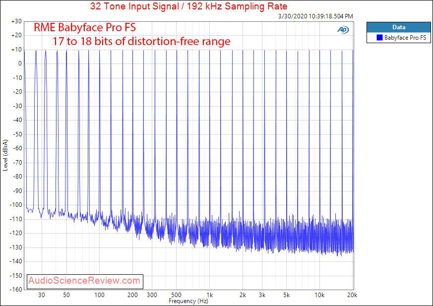Click the +10 label on the level axis
This screenshot has width=433, height=306.
[x=16, y=50]
